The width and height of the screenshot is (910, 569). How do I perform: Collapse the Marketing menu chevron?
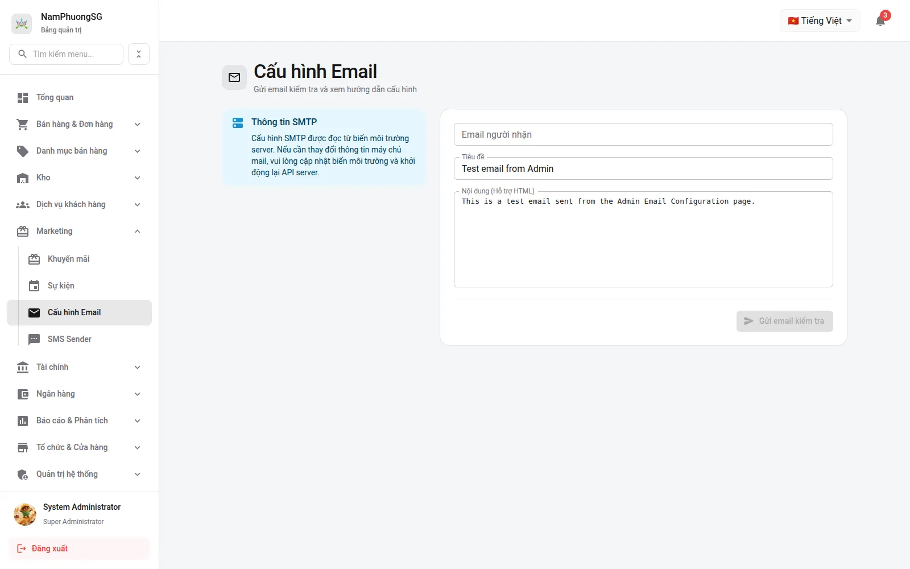pos(137,232)
